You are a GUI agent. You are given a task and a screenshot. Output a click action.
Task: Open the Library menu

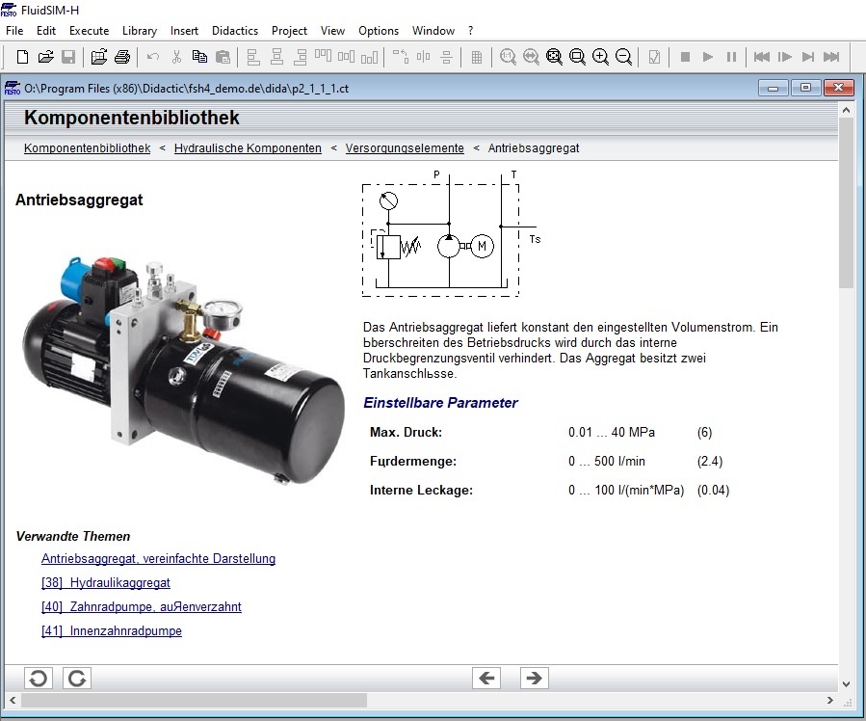[140, 31]
